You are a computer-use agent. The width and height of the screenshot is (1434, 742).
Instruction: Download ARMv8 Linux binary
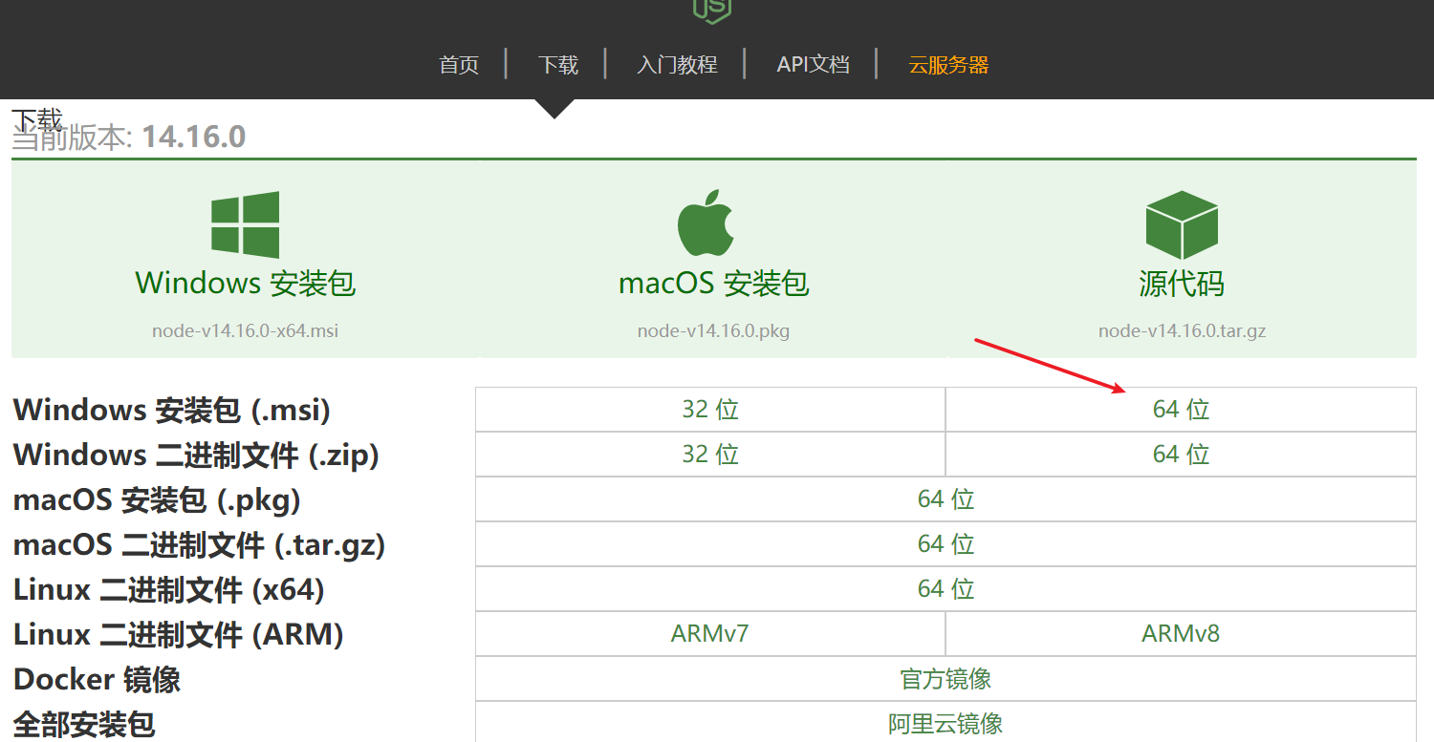point(1181,634)
